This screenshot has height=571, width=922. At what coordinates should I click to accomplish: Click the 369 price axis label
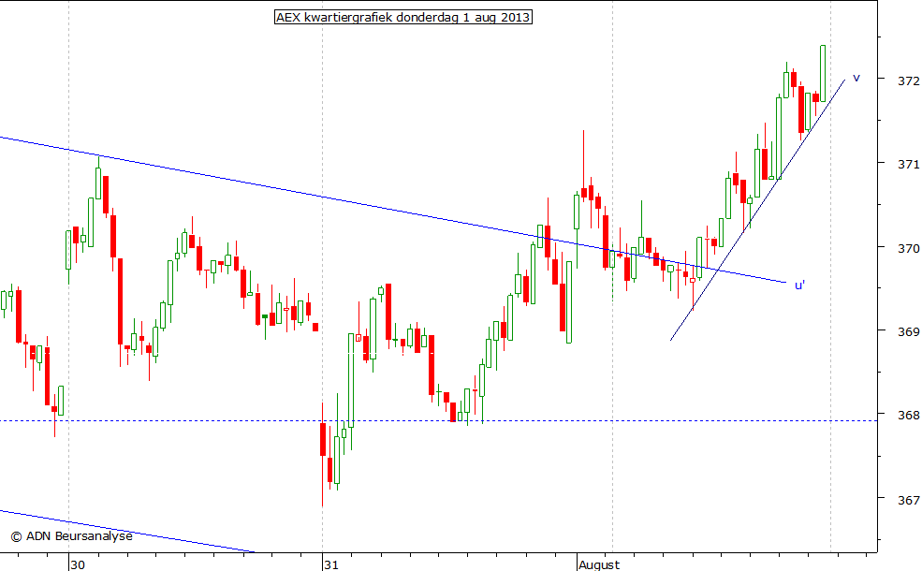[x=908, y=332]
